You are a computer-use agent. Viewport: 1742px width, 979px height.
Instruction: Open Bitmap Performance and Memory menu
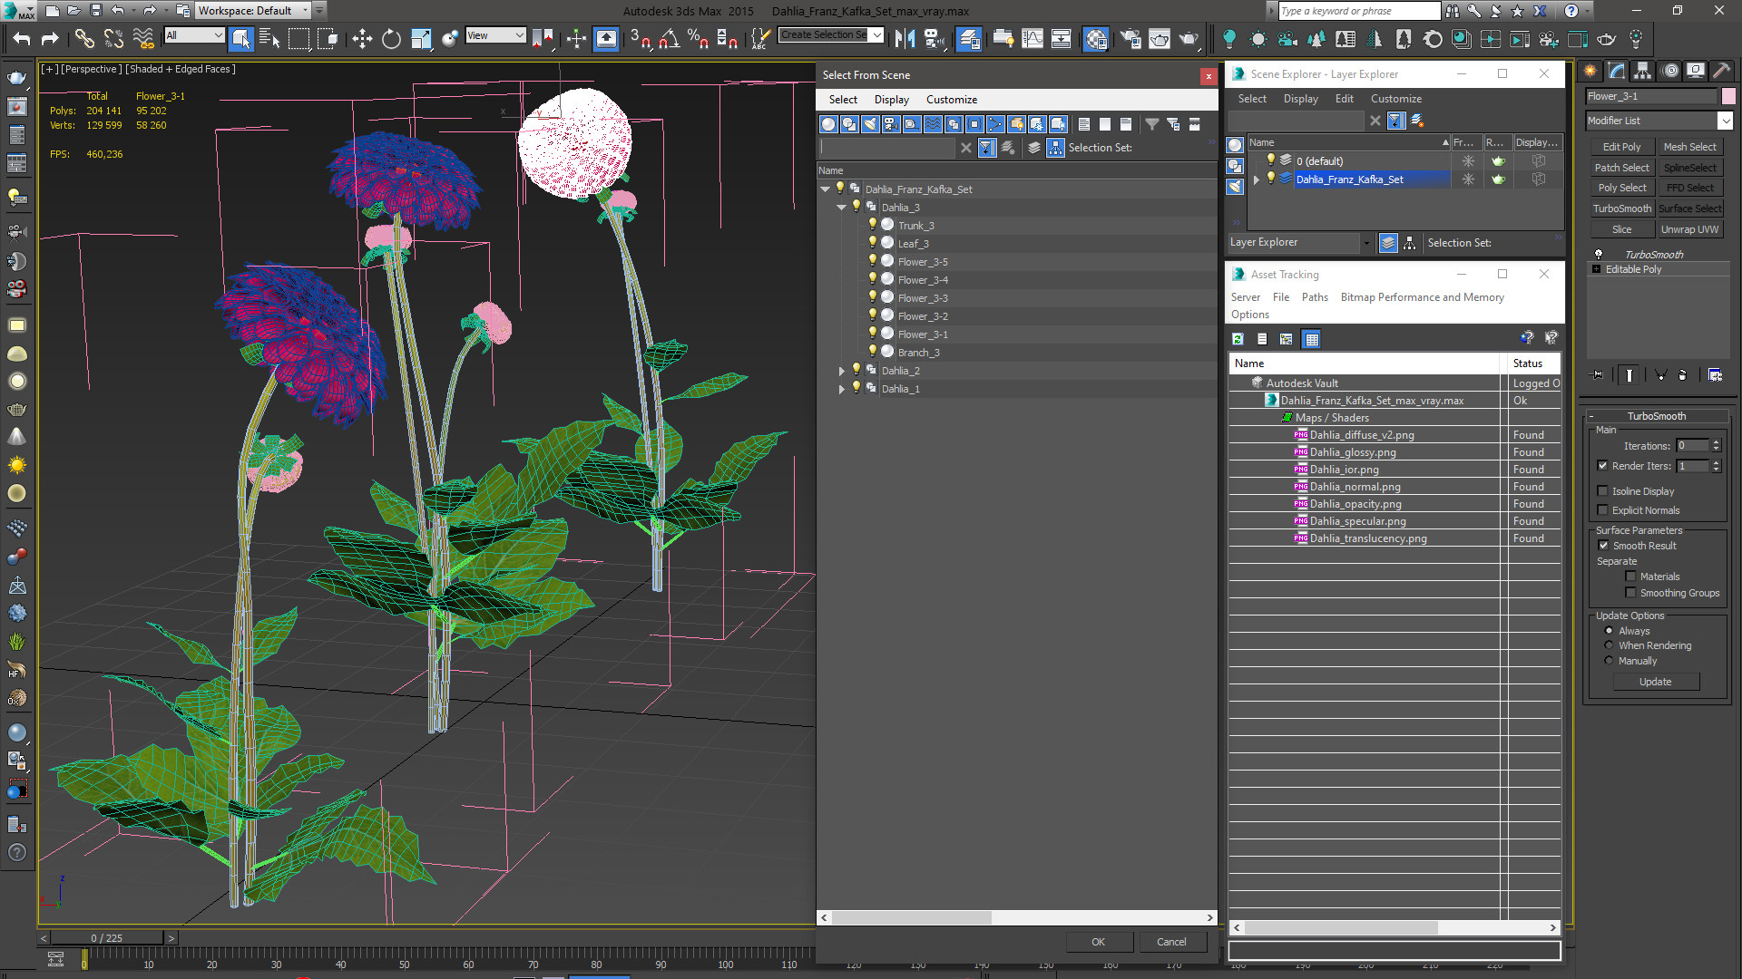point(1422,297)
